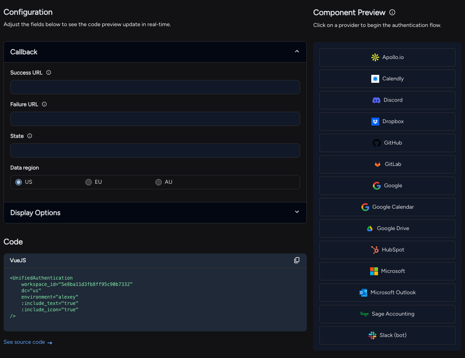Click the GitHub octocat icon
465x358 pixels.
click(x=376, y=143)
